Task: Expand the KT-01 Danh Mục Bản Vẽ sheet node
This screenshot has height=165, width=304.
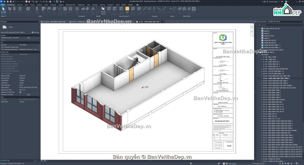Action: (262, 69)
